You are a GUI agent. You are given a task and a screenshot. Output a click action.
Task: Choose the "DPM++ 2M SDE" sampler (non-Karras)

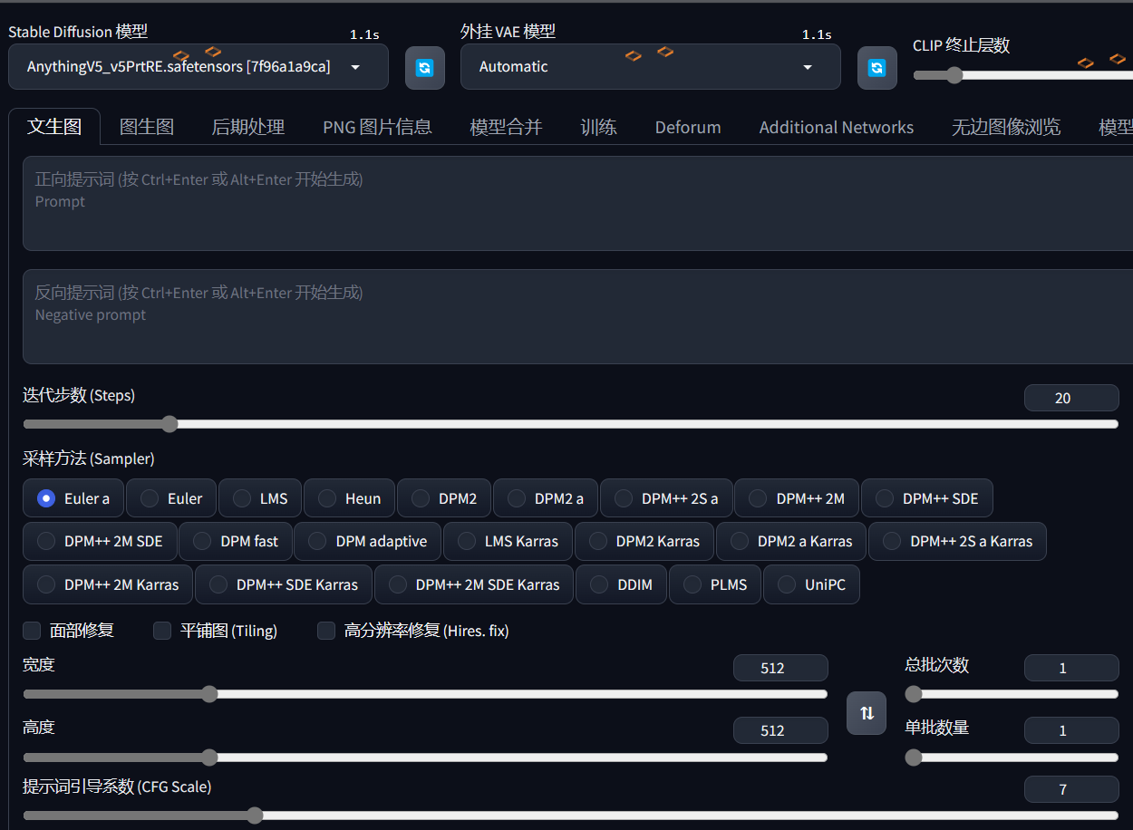click(100, 541)
